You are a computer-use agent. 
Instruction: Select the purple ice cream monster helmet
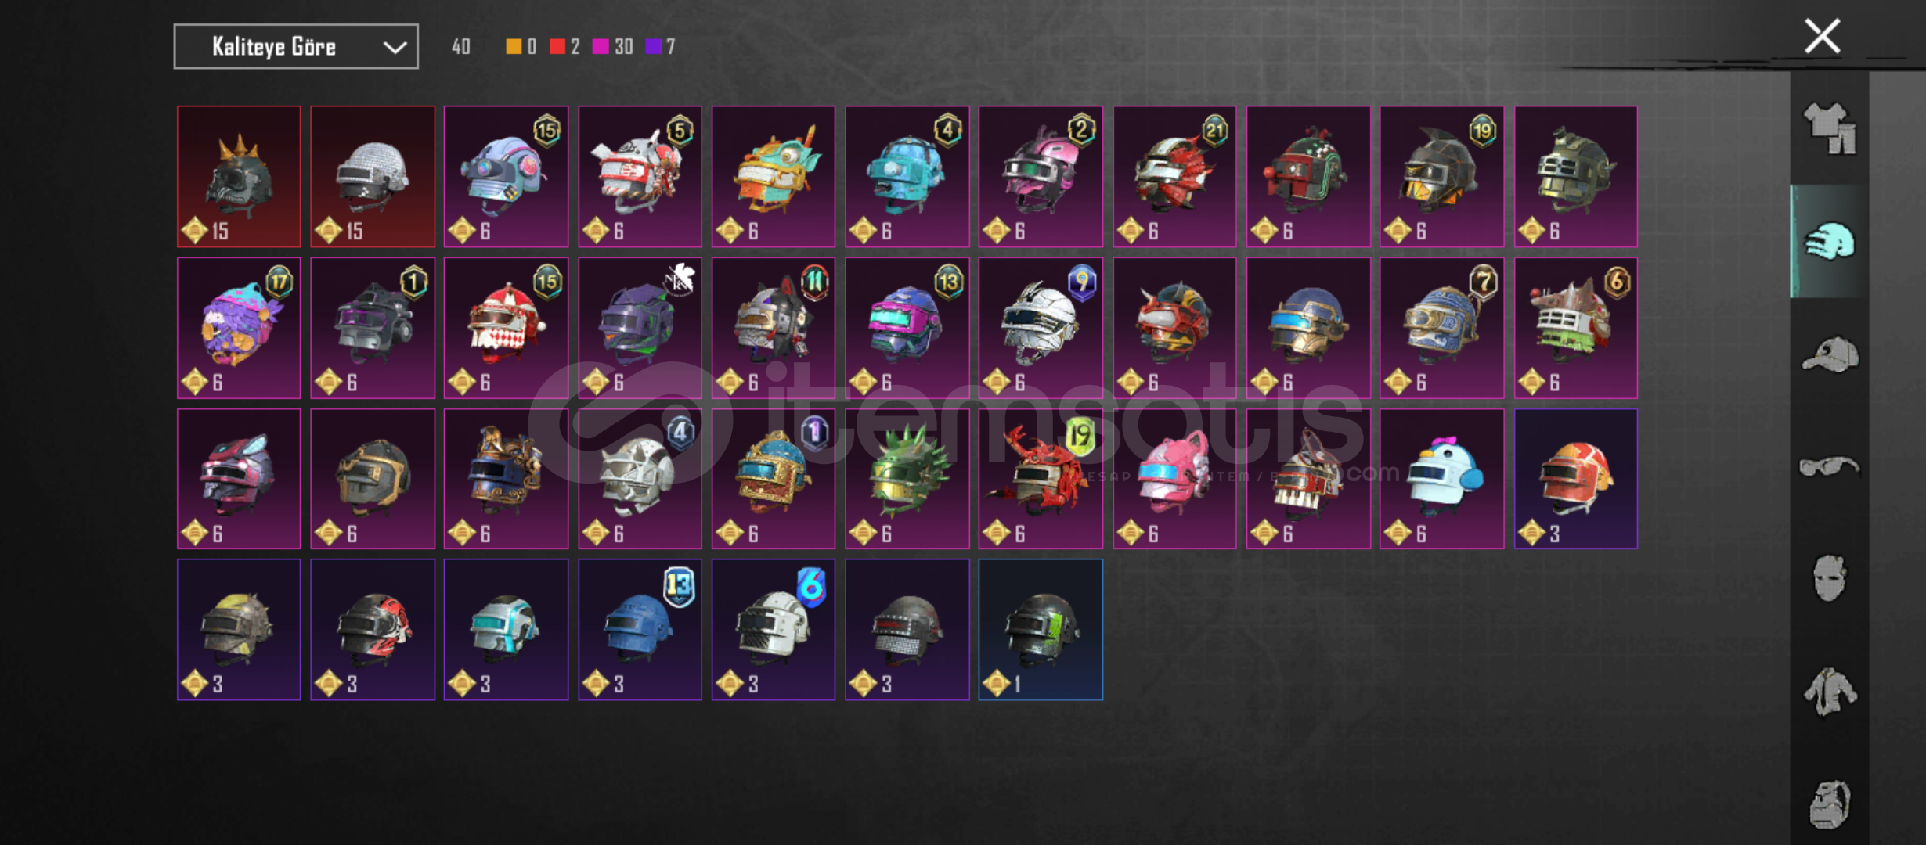point(239,328)
